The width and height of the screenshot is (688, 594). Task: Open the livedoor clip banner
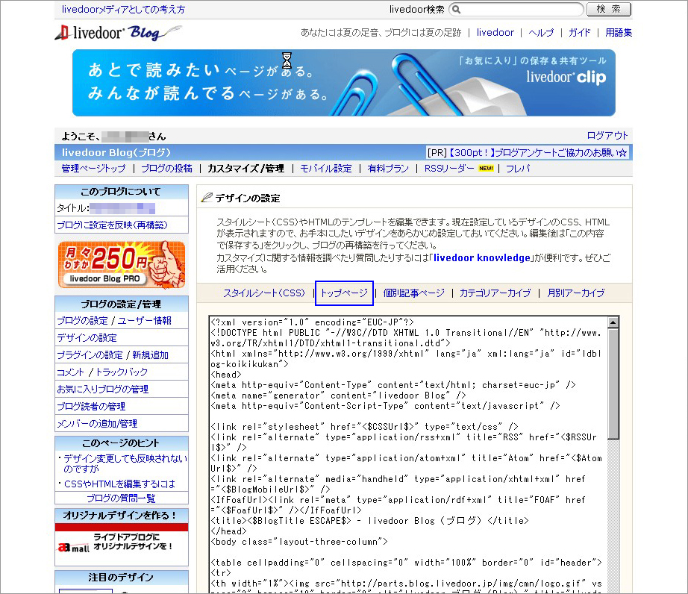343,83
